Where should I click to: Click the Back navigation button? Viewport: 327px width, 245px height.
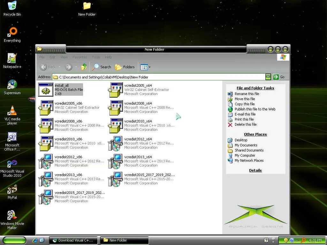[48, 67]
